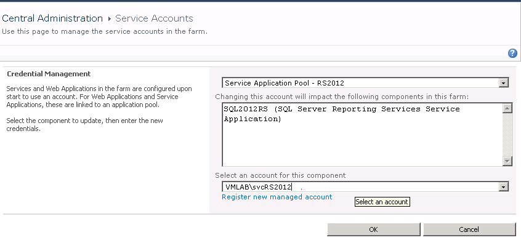This screenshot has height=243, width=521.
Task: Click the Credential Management heading
Action: 49,74
